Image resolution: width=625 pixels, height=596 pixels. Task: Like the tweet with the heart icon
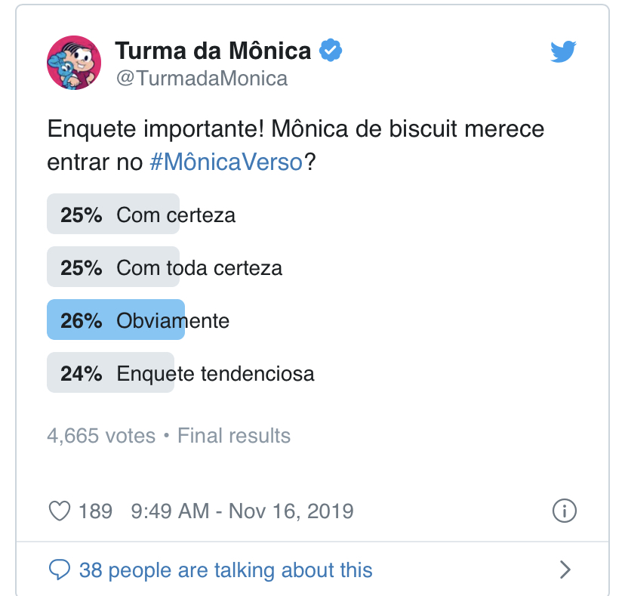(x=60, y=511)
